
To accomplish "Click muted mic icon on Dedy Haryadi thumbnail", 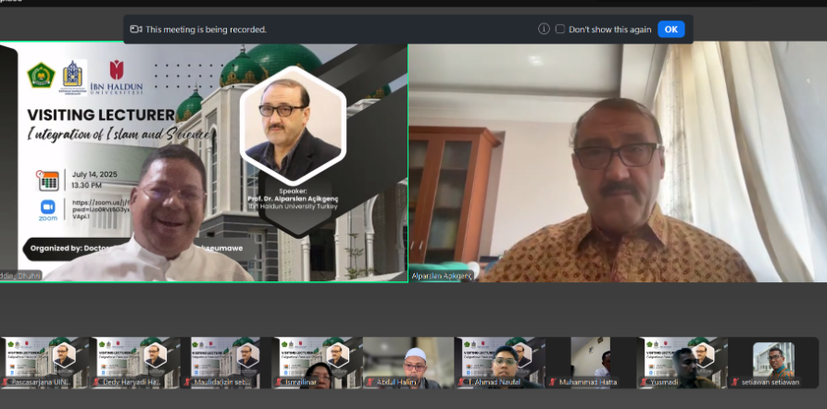I will [x=96, y=381].
